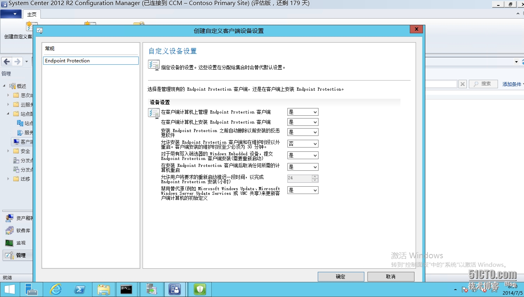Click into the console search field

pyautogui.click(x=441, y=84)
